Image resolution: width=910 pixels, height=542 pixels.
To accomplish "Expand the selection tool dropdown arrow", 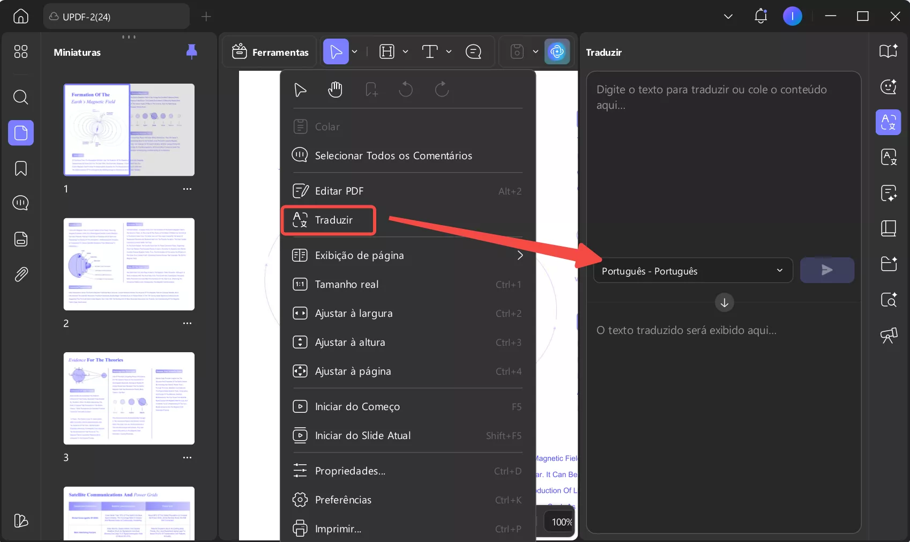I will 354,51.
